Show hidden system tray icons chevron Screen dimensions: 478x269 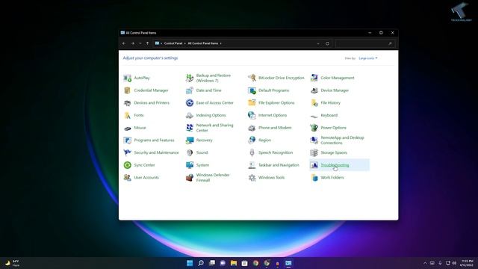pyautogui.click(x=425, y=263)
